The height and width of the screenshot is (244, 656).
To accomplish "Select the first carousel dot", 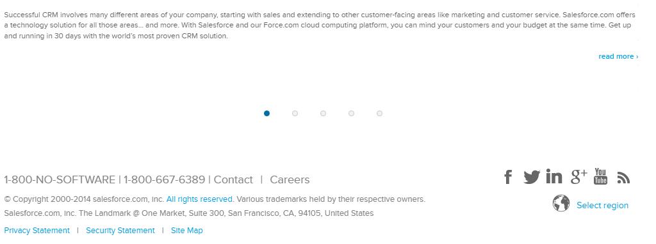I will (267, 114).
